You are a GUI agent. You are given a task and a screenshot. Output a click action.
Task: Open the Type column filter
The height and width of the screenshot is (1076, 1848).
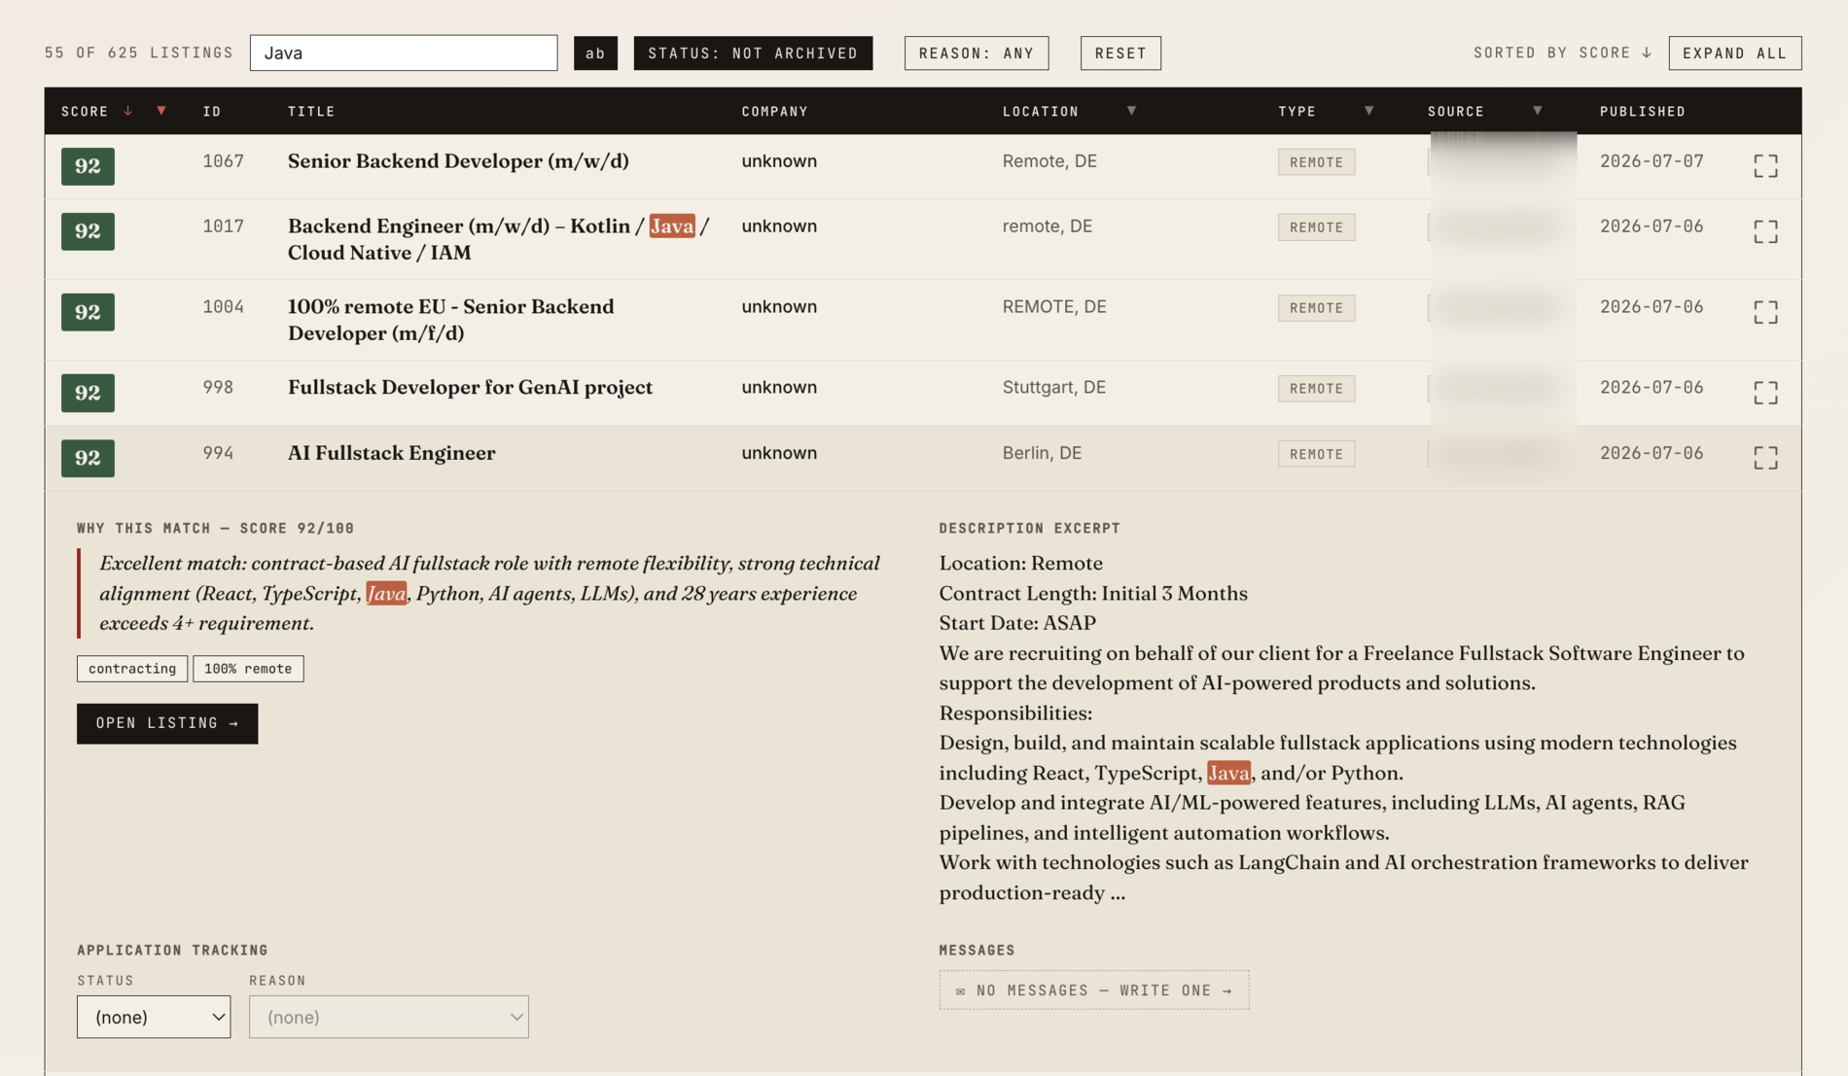click(x=1368, y=111)
